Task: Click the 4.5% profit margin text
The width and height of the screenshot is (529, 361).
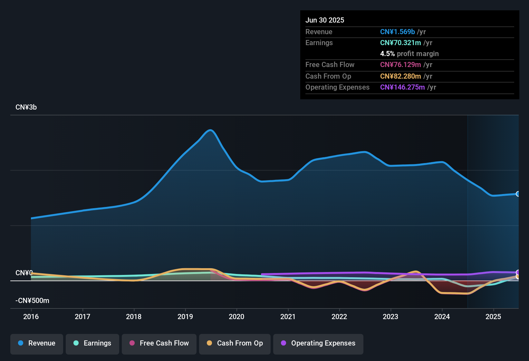Action: [409, 54]
